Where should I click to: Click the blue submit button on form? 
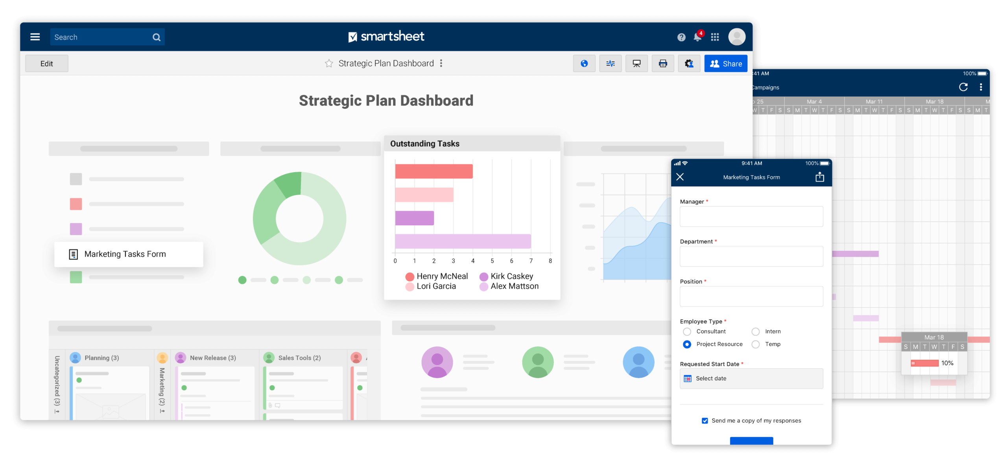(x=751, y=441)
